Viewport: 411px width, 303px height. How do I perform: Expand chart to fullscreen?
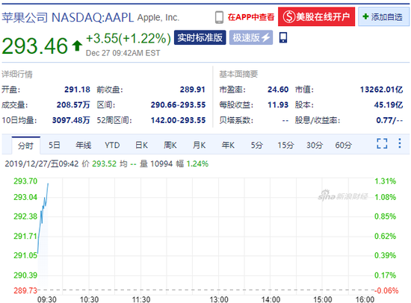tap(382, 143)
